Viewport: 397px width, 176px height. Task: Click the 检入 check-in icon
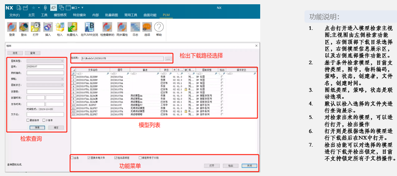(60, 27)
